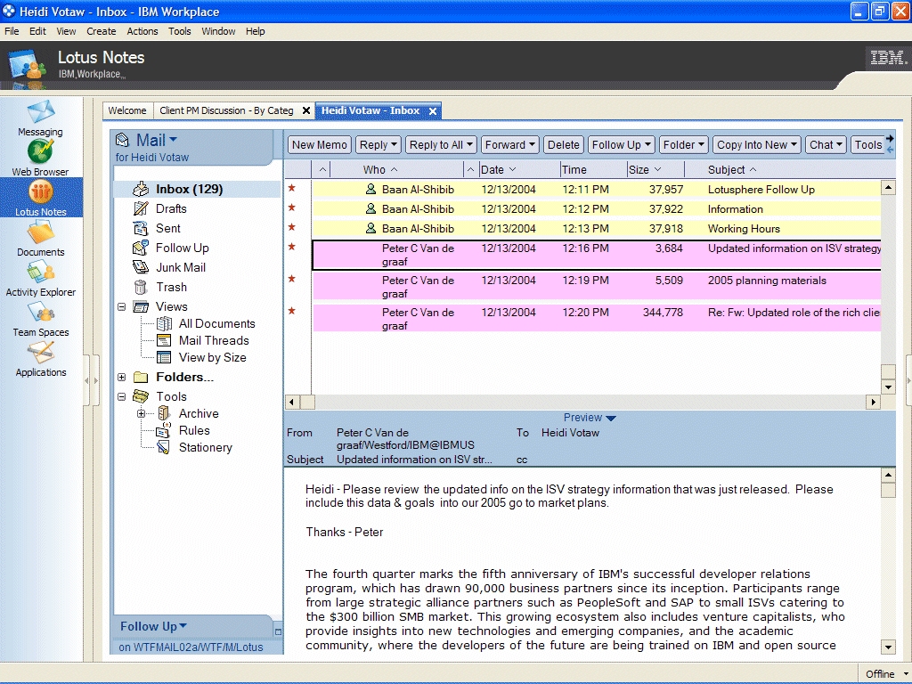Click the Rules icon in Tools
The width and height of the screenshot is (912, 684).
[164, 430]
